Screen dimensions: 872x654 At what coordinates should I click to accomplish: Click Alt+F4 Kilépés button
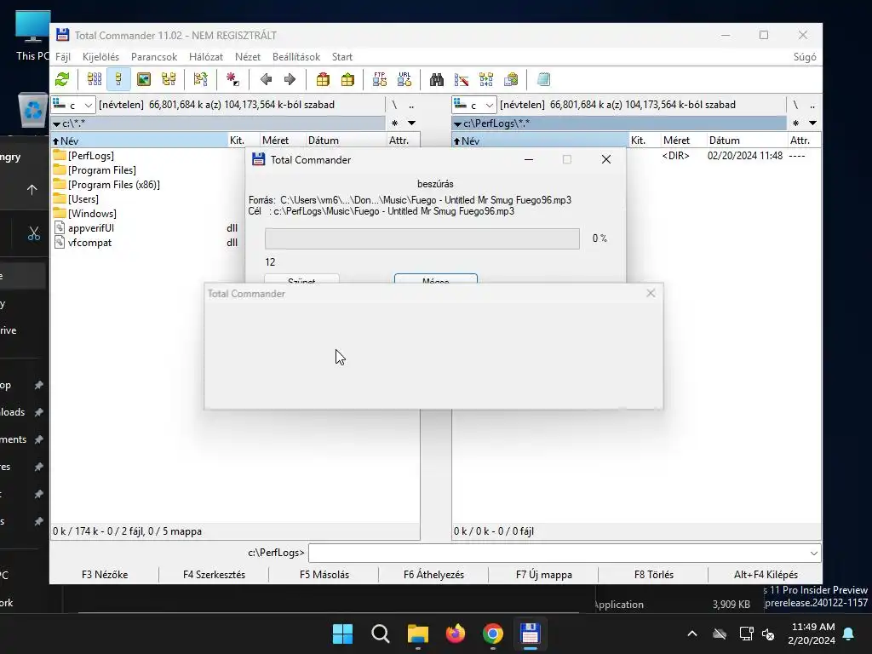(766, 575)
